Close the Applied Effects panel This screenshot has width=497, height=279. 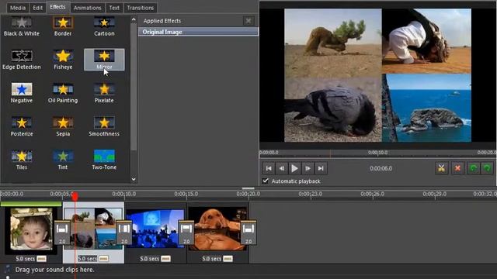pos(248,21)
